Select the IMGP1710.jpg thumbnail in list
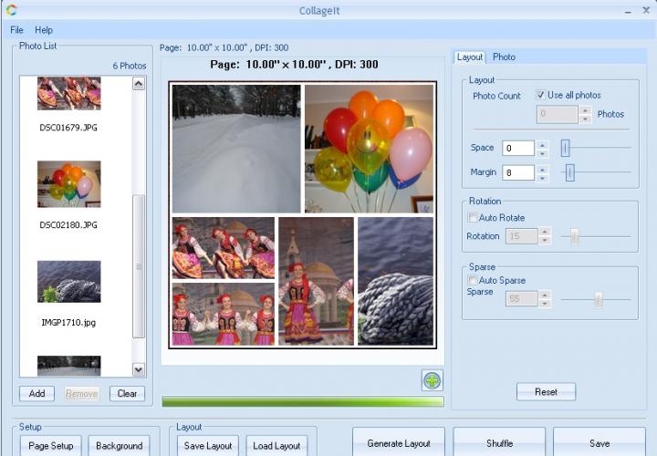657x456 pixels. (x=68, y=282)
